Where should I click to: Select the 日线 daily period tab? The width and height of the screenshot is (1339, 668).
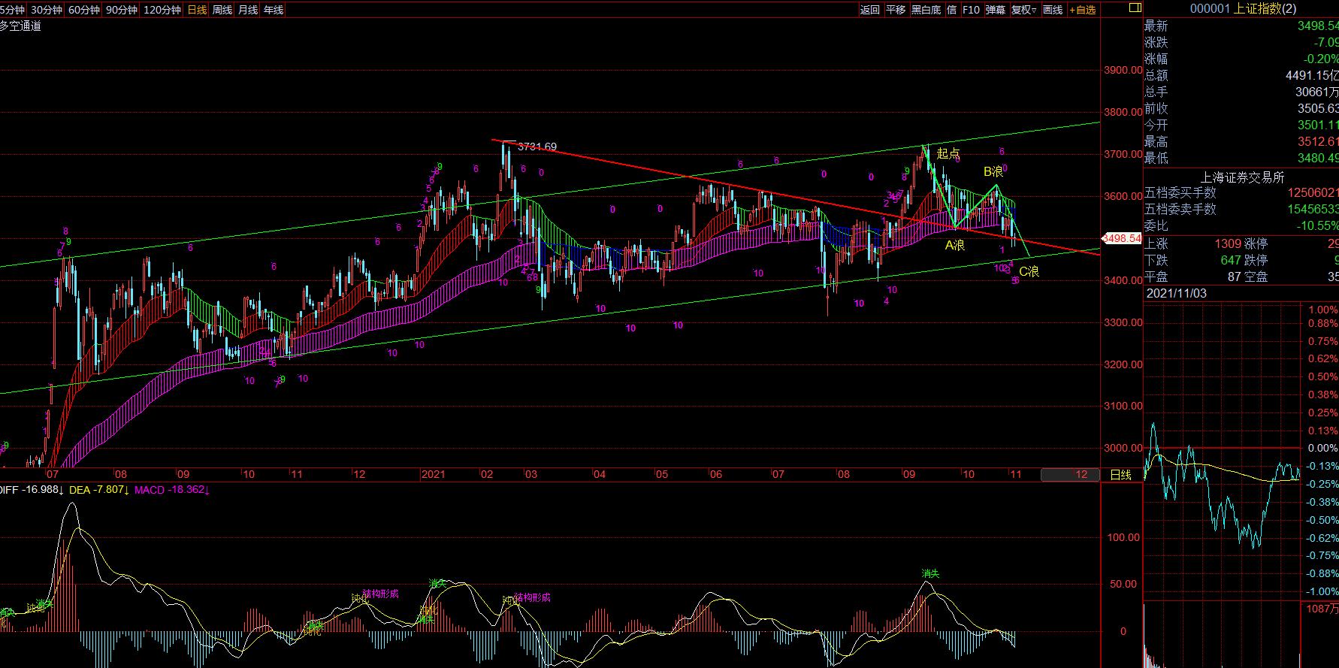[197, 10]
